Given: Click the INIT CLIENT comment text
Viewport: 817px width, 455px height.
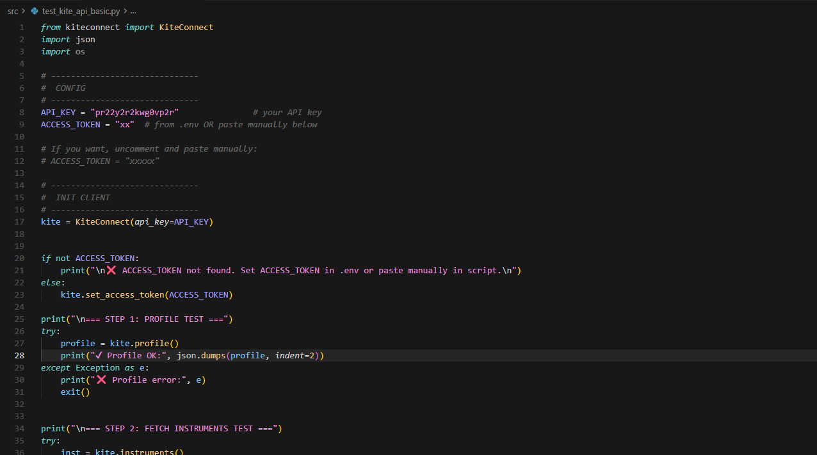Looking at the screenshot, I should pos(83,198).
